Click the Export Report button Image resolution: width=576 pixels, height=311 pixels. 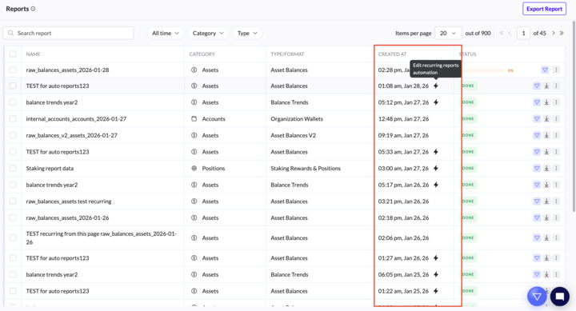(544, 9)
